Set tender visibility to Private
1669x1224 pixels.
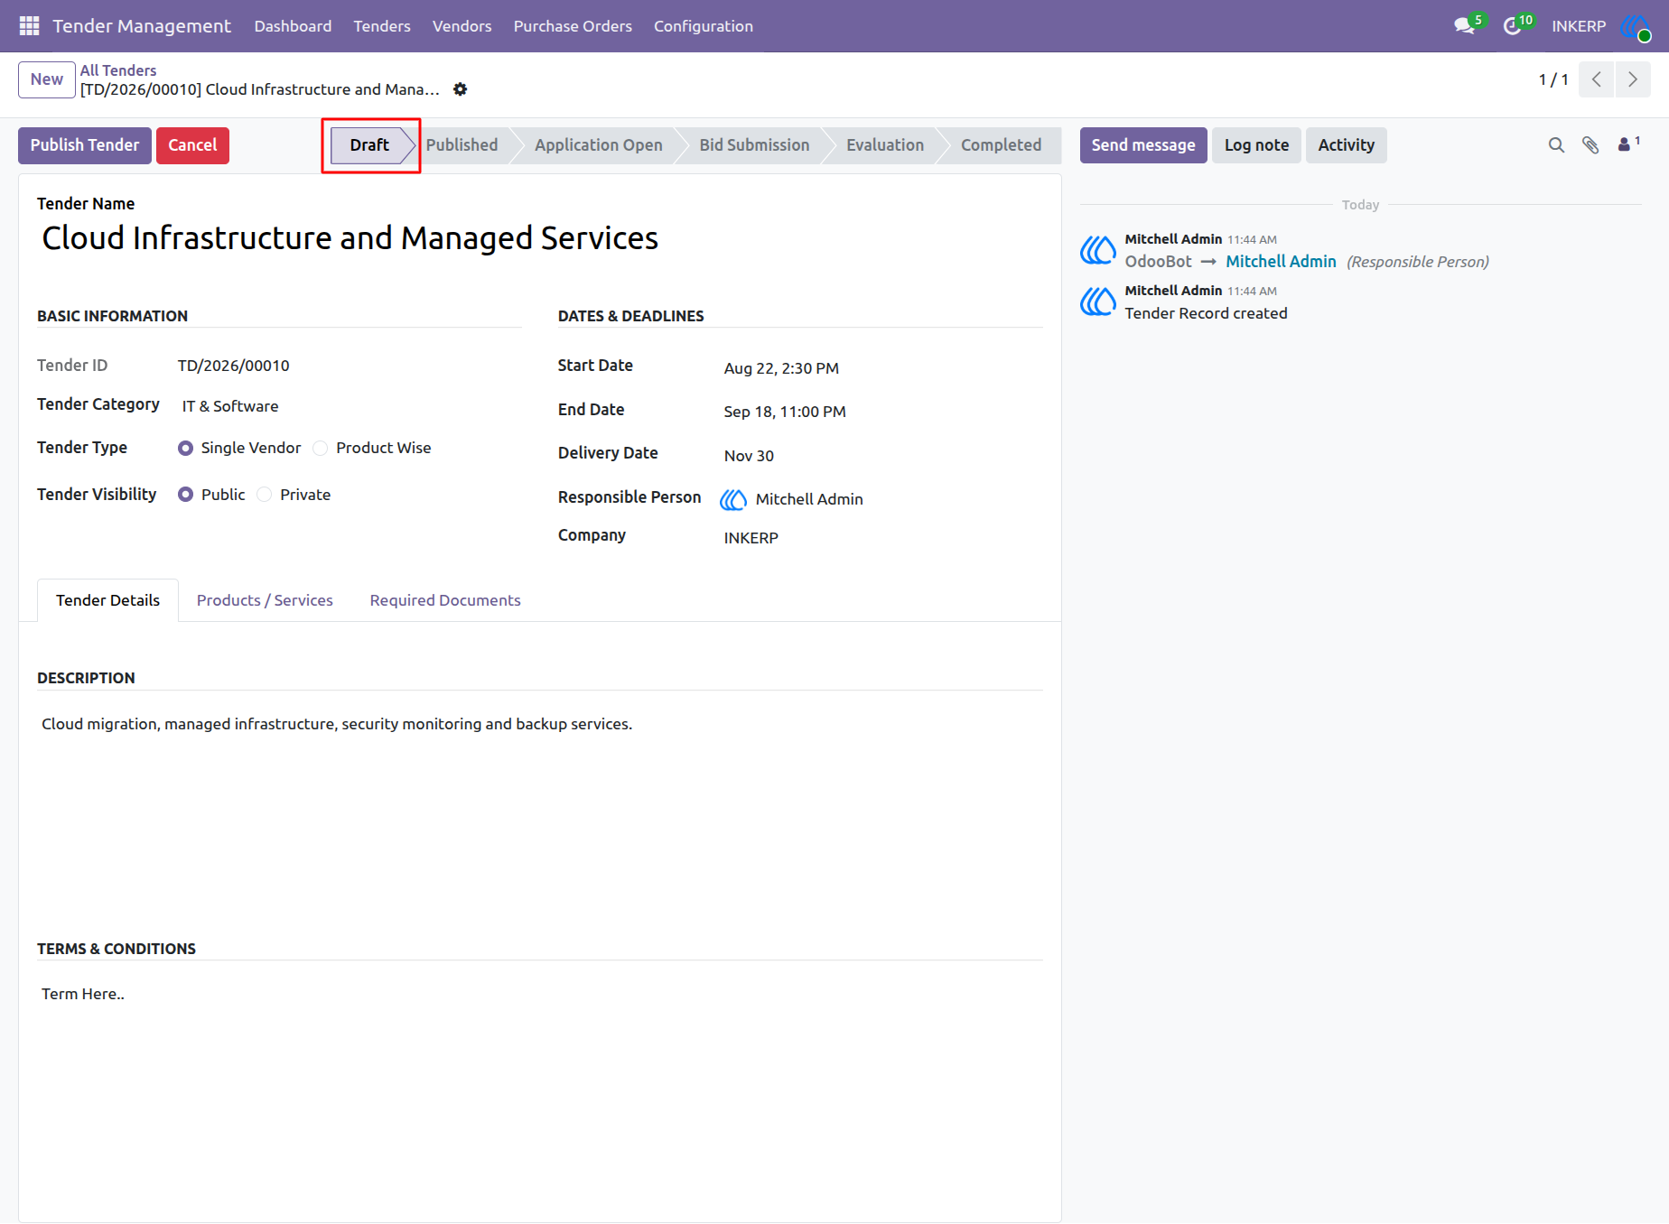[x=264, y=495]
